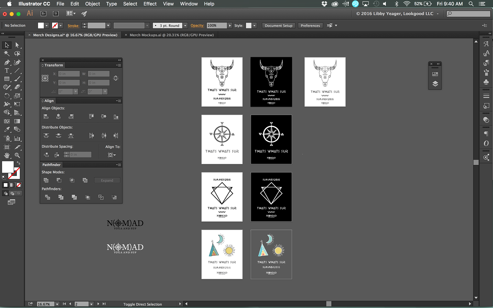Select the Pen tool
Viewport: 493px width, 308px height.
7,62
